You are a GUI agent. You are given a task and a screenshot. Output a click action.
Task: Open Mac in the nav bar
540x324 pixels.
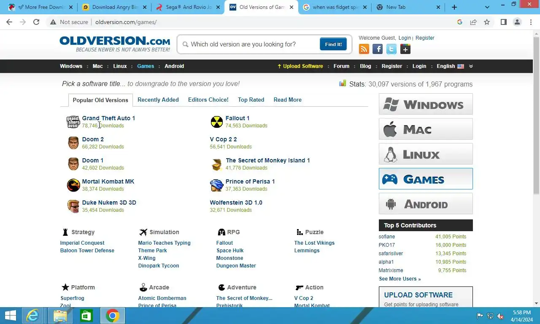click(97, 66)
